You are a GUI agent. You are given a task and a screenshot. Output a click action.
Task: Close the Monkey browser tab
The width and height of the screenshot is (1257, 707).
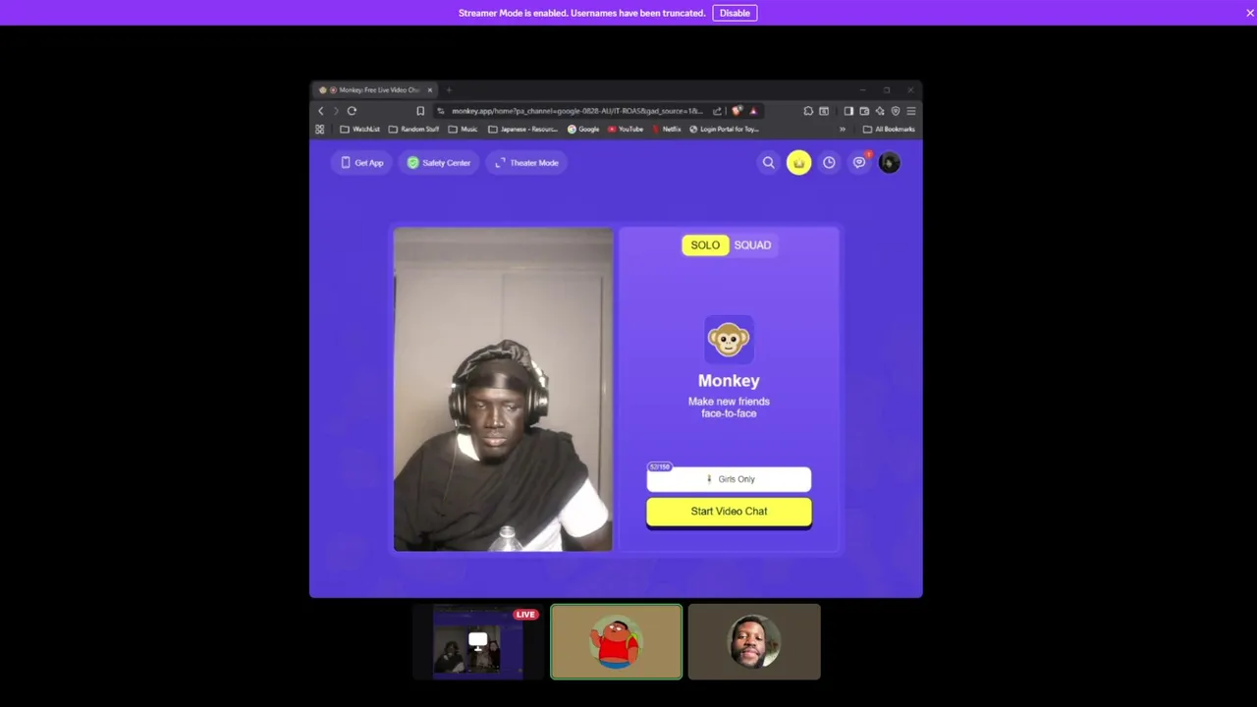pos(429,89)
